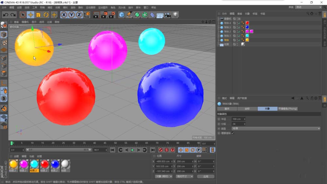This screenshot has height=184, width=327.
Task: Toggle the green checkmark for Sphere.2
Action: (x=239, y=31)
